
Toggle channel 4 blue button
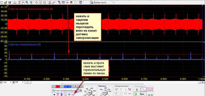[x=67, y=87]
